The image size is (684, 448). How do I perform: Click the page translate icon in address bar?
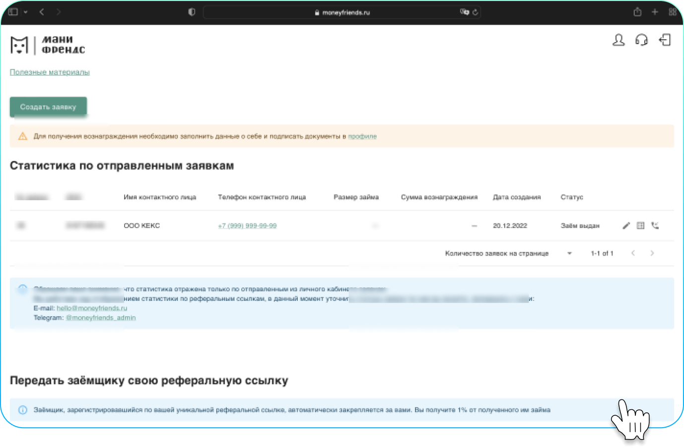[x=464, y=12]
